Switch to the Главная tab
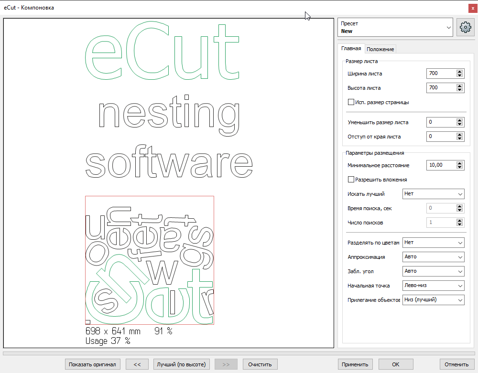The width and height of the screenshot is (478, 373). [x=351, y=48]
